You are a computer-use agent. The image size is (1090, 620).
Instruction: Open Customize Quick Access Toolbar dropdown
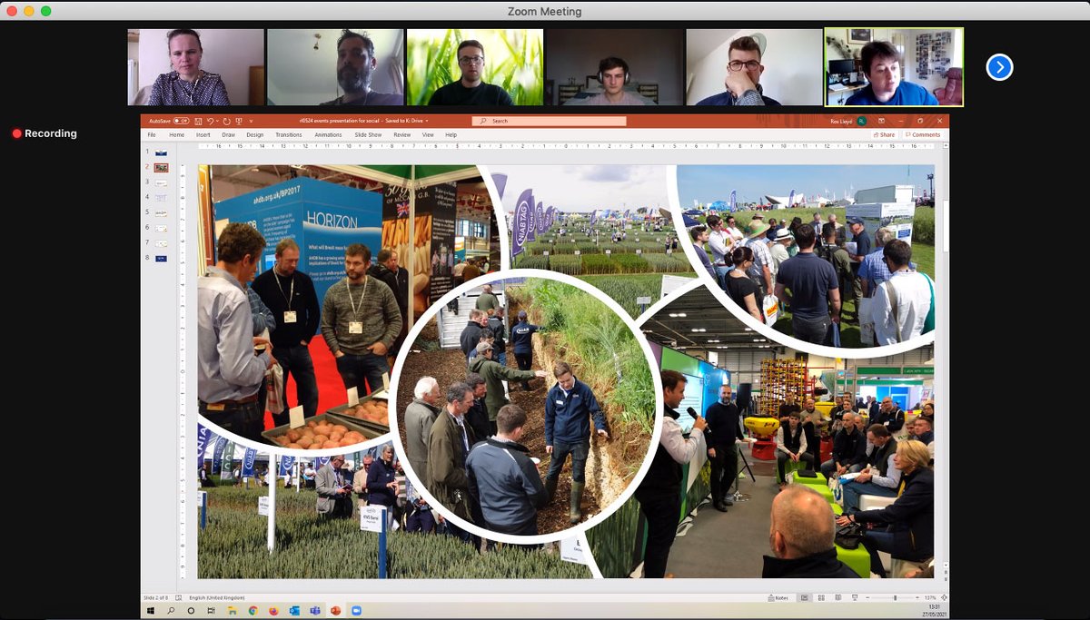point(251,121)
